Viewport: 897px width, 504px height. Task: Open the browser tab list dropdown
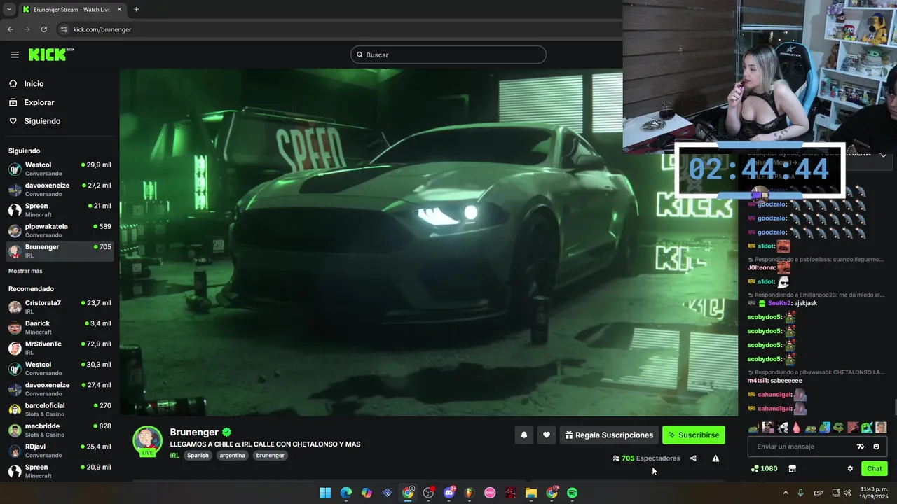(x=9, y=10)
